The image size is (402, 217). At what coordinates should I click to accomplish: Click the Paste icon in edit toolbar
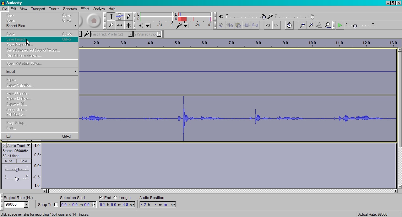click(238, 25)
